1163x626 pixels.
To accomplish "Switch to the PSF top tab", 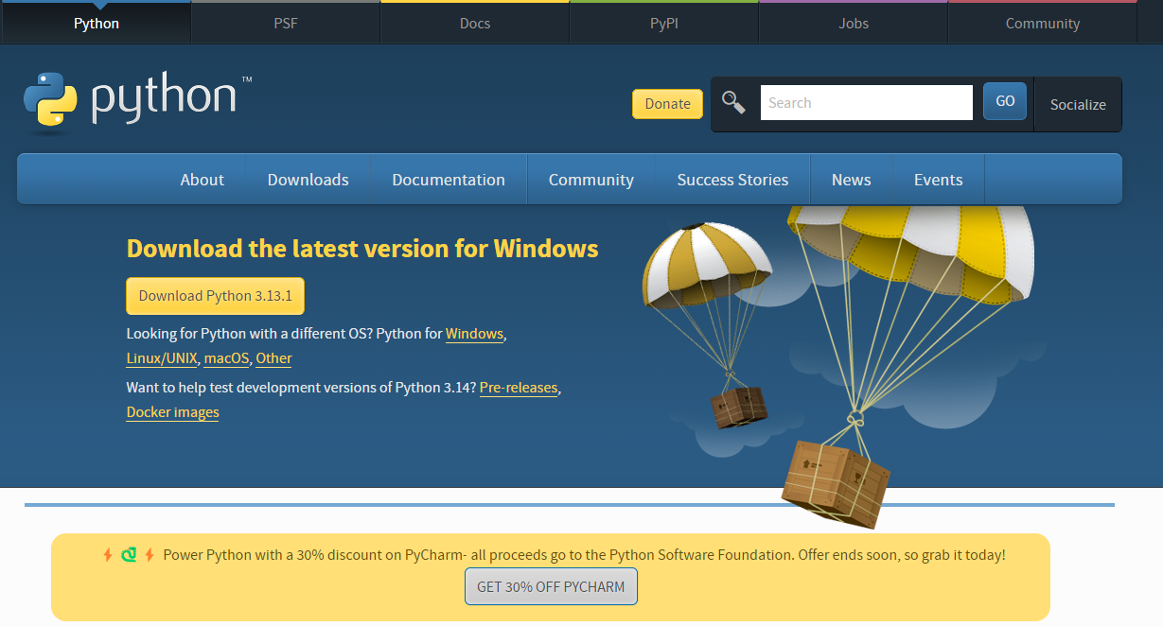I will [x=286, y=23].
